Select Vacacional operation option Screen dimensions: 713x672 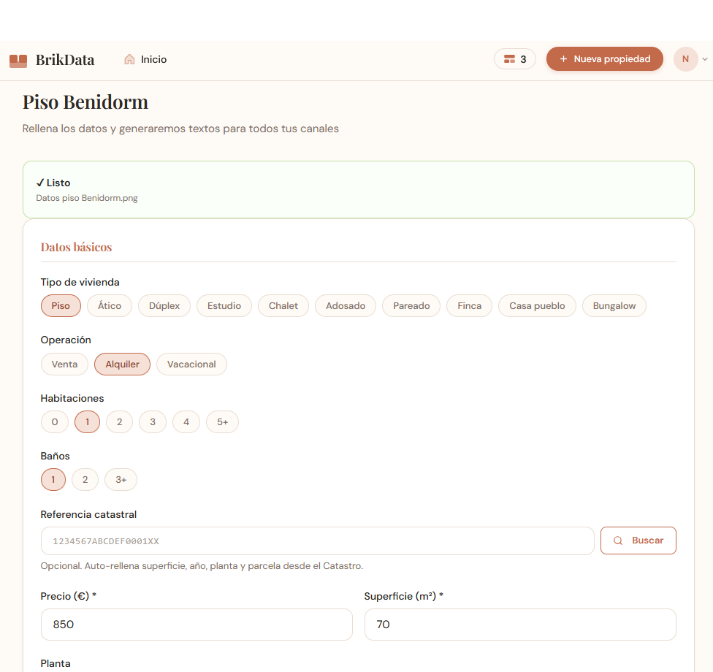[191, 364]
